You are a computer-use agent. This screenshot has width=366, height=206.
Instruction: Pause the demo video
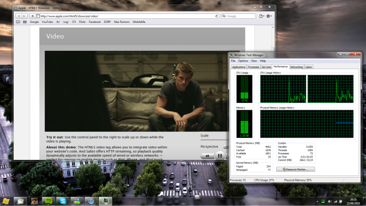click(220, 156)
